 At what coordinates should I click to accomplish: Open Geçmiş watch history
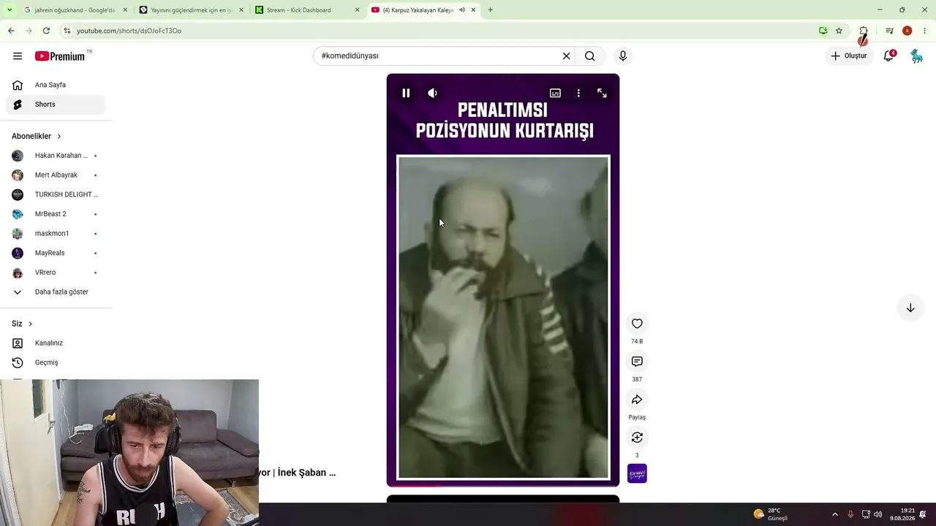(x=56, y=362)
